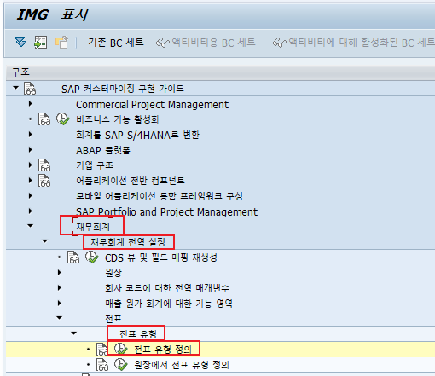Execute activity icon for CDS 뷰 및 필드 매핑 재생성
The image size is (435, 376).
tap(92, 257)
